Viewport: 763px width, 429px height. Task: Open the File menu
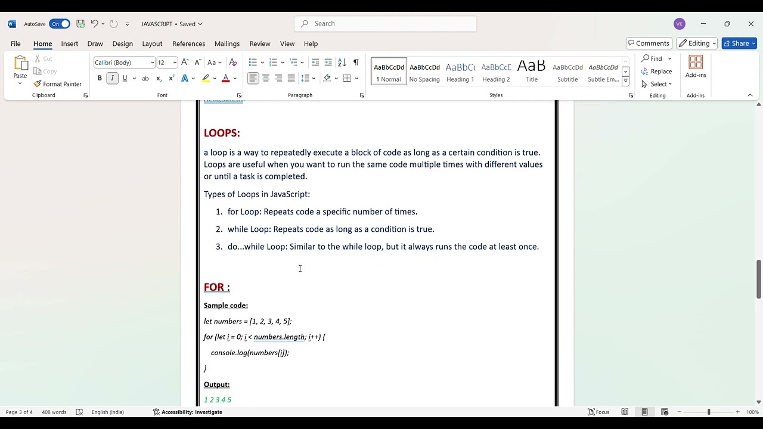(15, 43)
